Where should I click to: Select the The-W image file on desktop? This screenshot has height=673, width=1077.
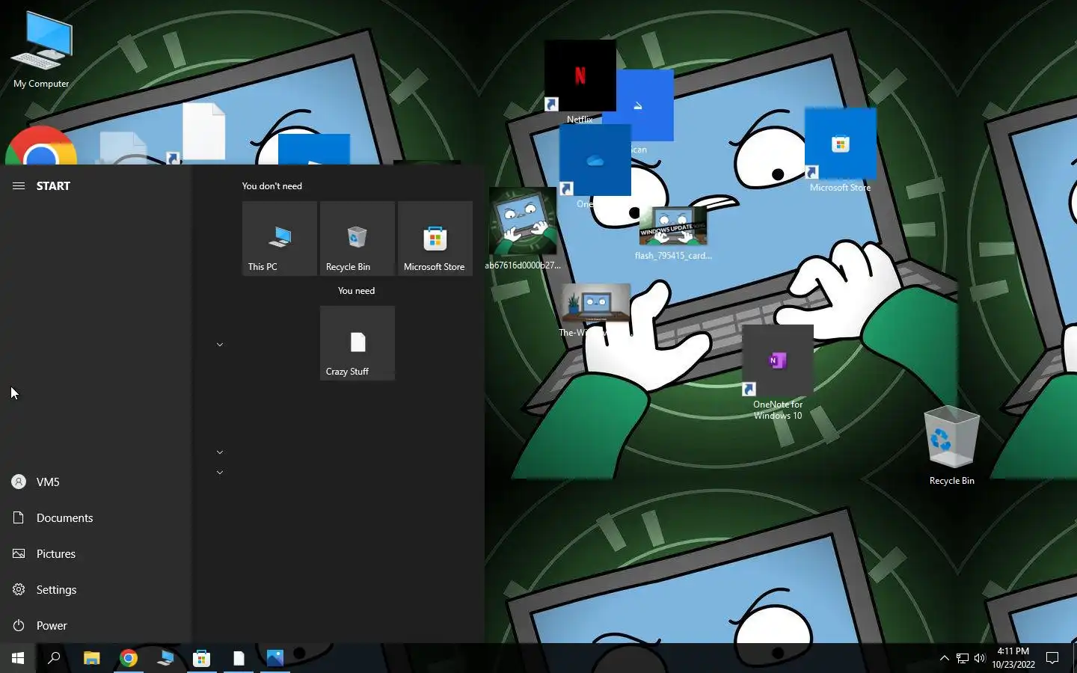(595, 310)
